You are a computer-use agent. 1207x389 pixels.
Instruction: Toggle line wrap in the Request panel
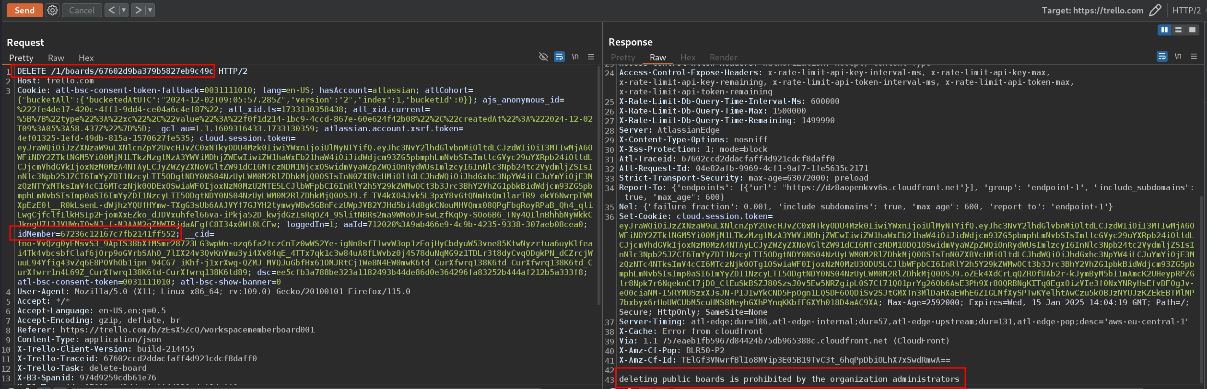click(559, 57)
